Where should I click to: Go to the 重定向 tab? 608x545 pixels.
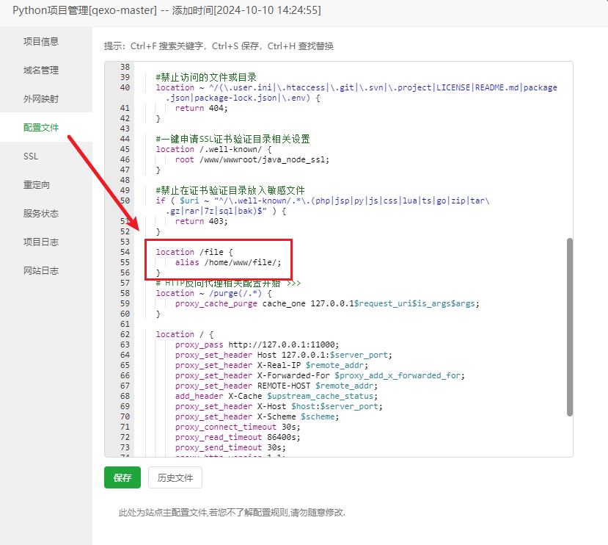click(37, 185)
